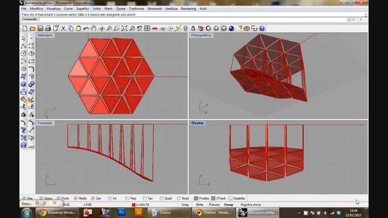Select the explode tool in sidebar
This screenshot has width=388, height=218.
(x=31, y=99)
